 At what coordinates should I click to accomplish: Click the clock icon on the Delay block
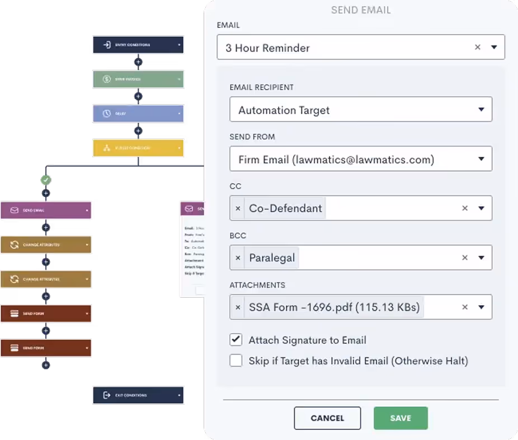pos(107,114)
